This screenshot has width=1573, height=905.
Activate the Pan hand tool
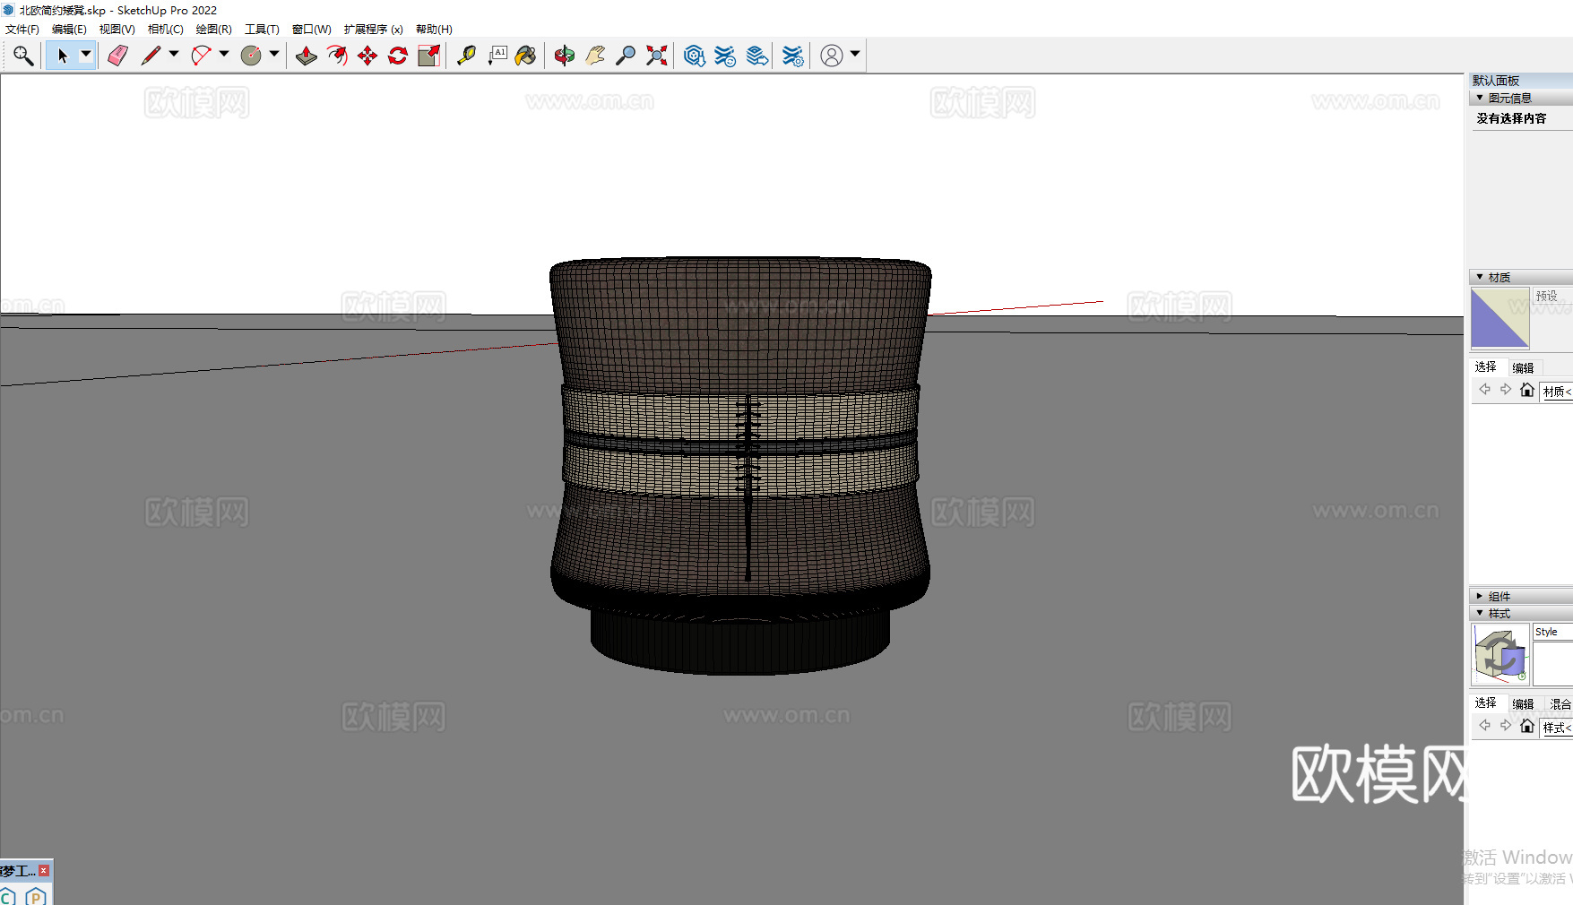(x=595, y=56)
